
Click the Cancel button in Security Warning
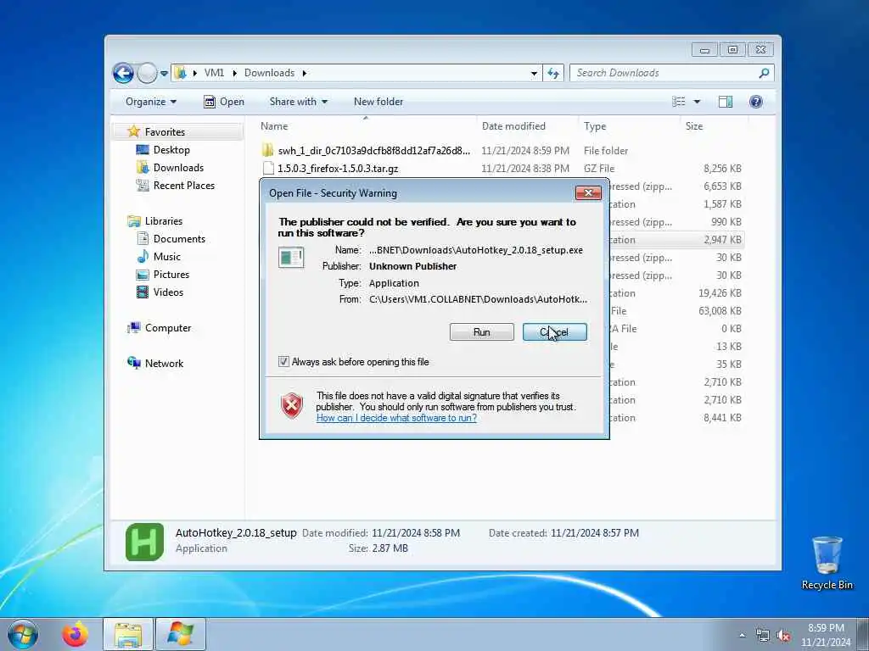pos(554,331)
